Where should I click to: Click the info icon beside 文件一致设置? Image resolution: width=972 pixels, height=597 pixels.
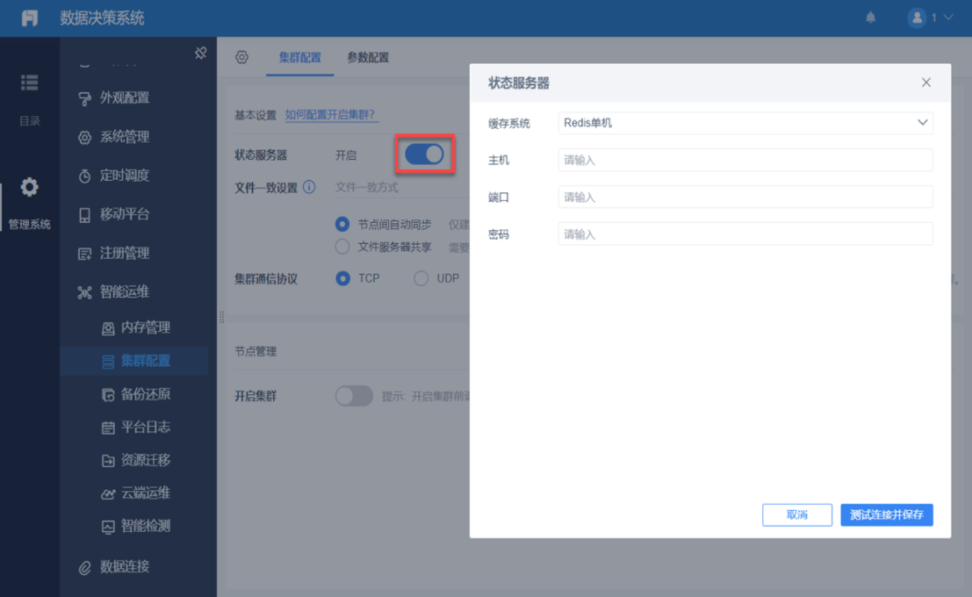(x=309, y=187)
